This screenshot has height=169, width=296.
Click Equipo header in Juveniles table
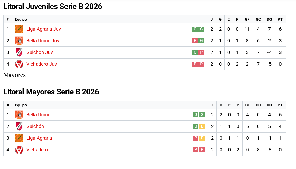click(21, 20)
